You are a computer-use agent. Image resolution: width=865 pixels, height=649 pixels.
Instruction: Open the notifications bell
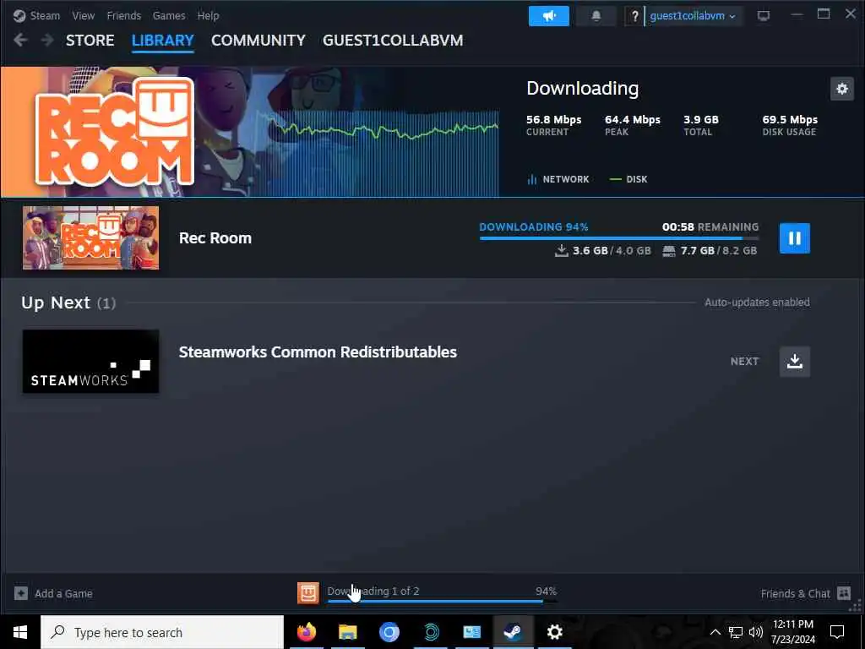pos(596,16)
